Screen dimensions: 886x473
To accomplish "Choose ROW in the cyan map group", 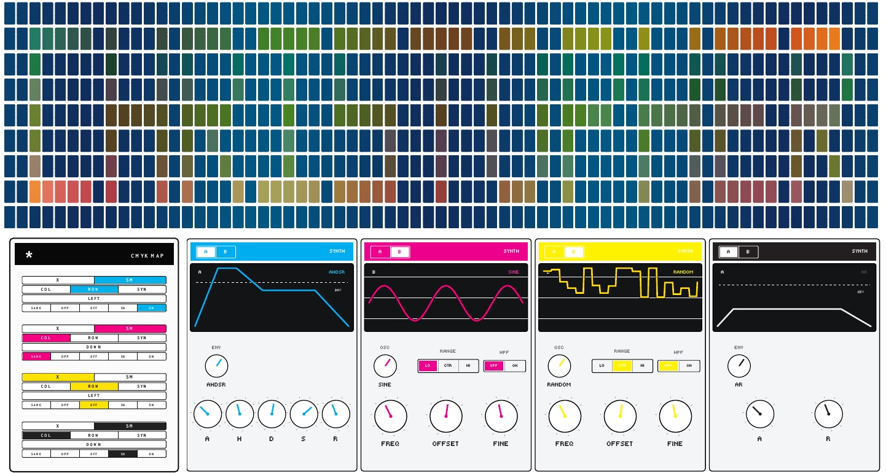I will click(x=94, y=289).
